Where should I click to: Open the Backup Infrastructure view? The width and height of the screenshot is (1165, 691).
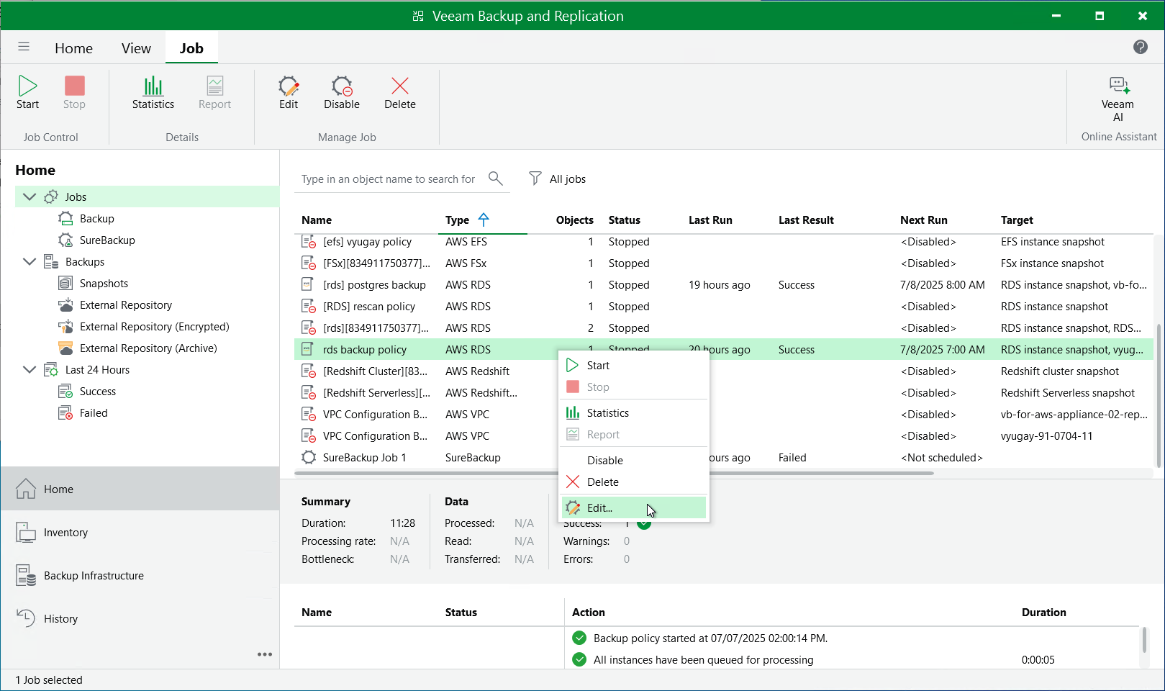[x=94, y=575]
